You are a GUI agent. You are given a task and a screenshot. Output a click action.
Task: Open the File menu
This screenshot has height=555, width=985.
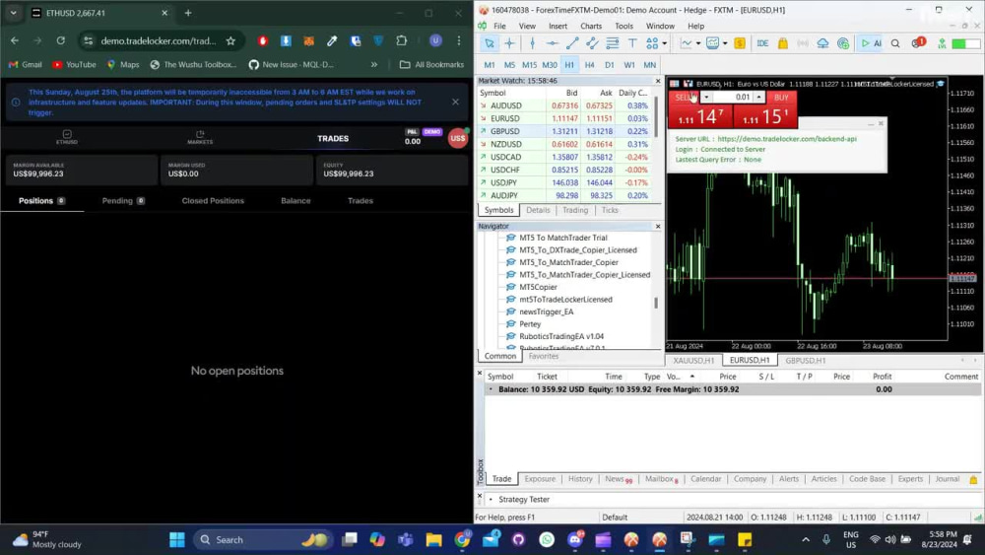tap(499, 26)
